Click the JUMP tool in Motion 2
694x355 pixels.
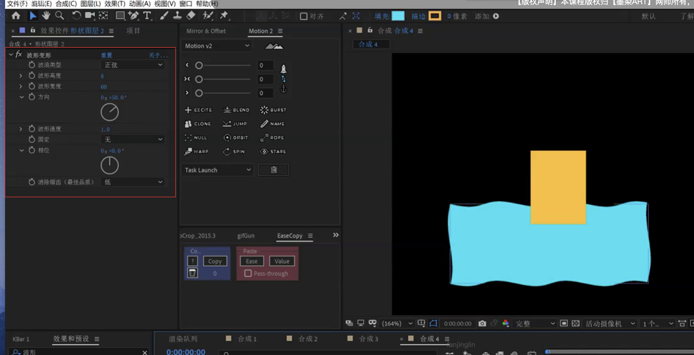235,124
